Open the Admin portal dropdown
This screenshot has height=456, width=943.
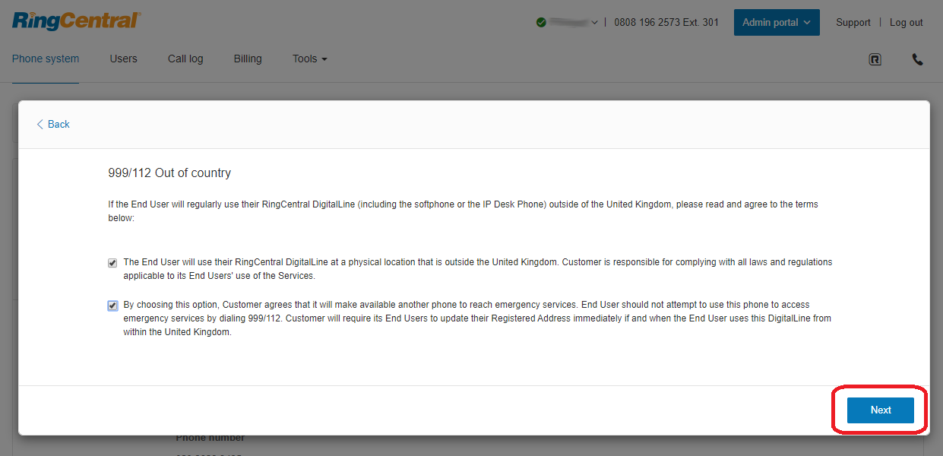coord(776,23)
